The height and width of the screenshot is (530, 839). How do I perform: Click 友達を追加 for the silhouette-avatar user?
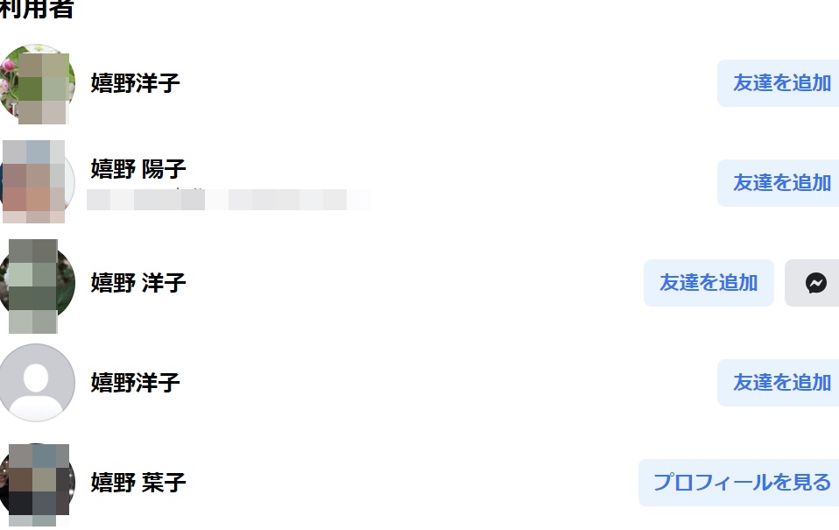tap(779, 383)
